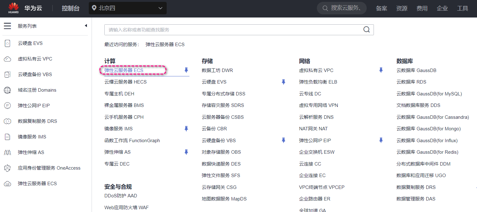Click the 云硬盘 EVS sidebar icon
This screenshot has width=477, height=212.
(7, 43)
